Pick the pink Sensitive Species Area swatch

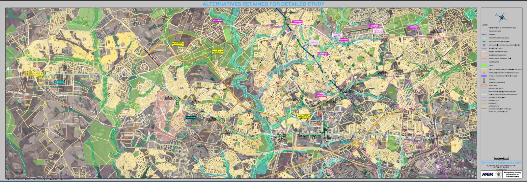[x=485, y=55]
